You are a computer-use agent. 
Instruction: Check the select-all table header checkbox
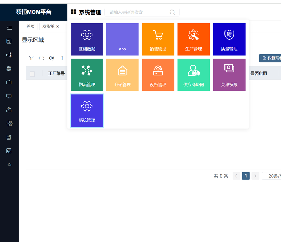point(32,74)
